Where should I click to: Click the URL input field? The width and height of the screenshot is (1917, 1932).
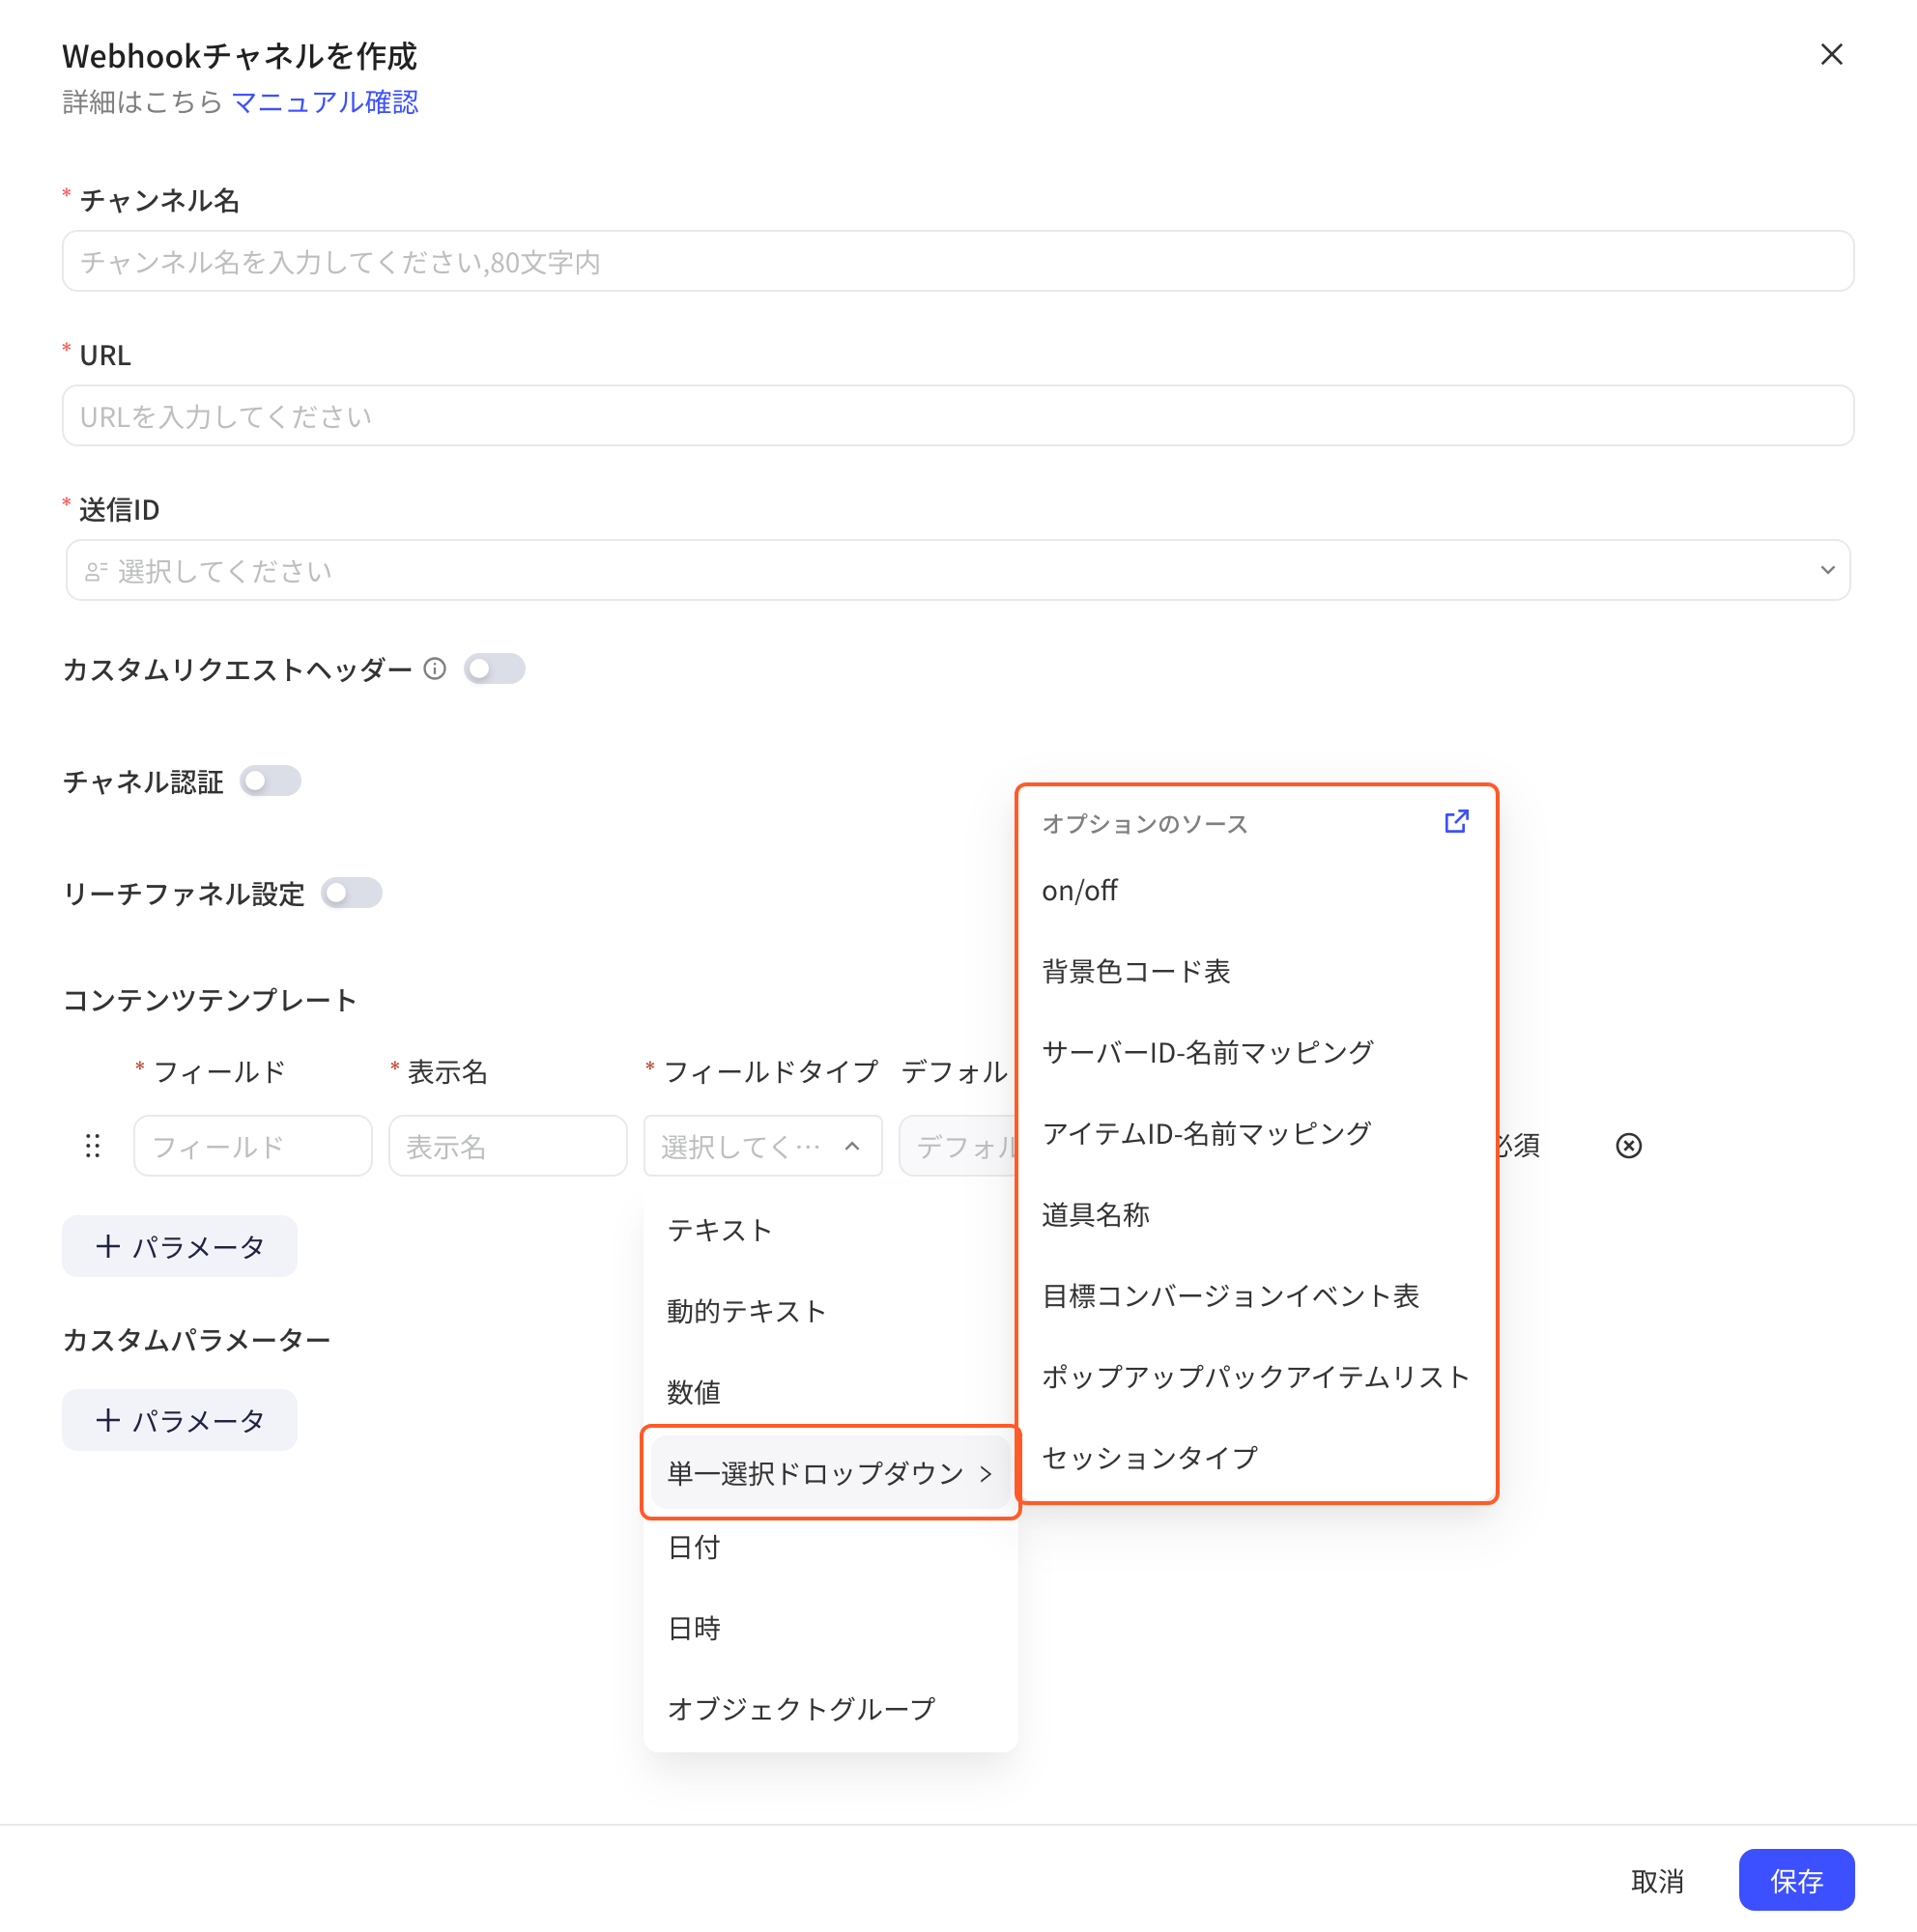click(x=957, y=416)
